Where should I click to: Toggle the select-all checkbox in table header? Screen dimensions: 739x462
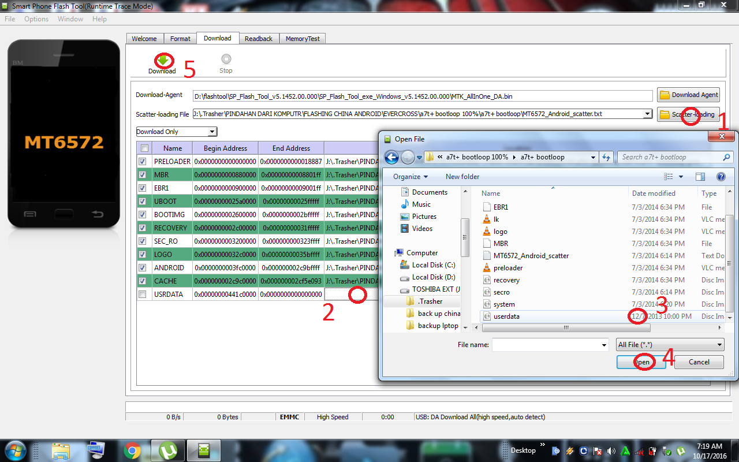tap(143, 148)
